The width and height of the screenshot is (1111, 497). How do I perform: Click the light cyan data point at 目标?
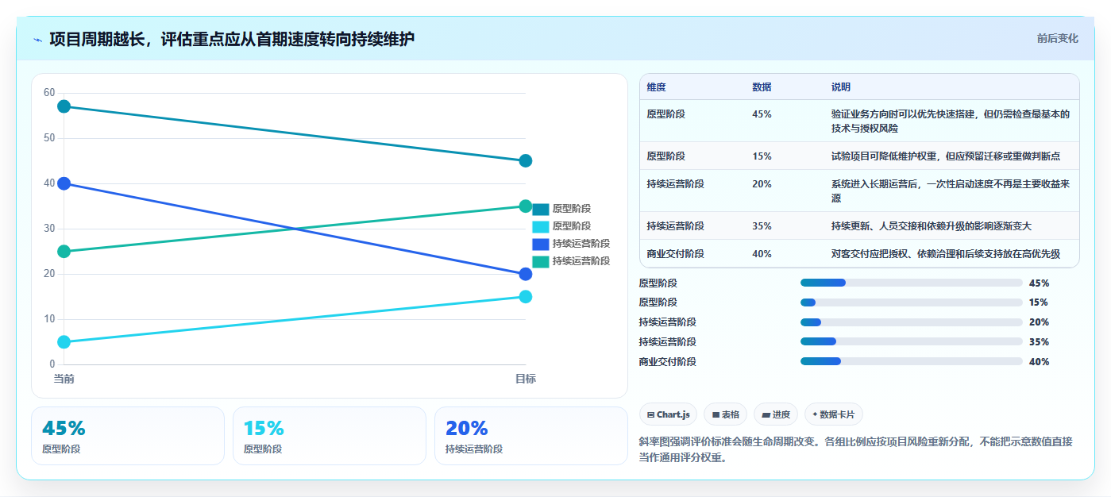tap(525, 297)
